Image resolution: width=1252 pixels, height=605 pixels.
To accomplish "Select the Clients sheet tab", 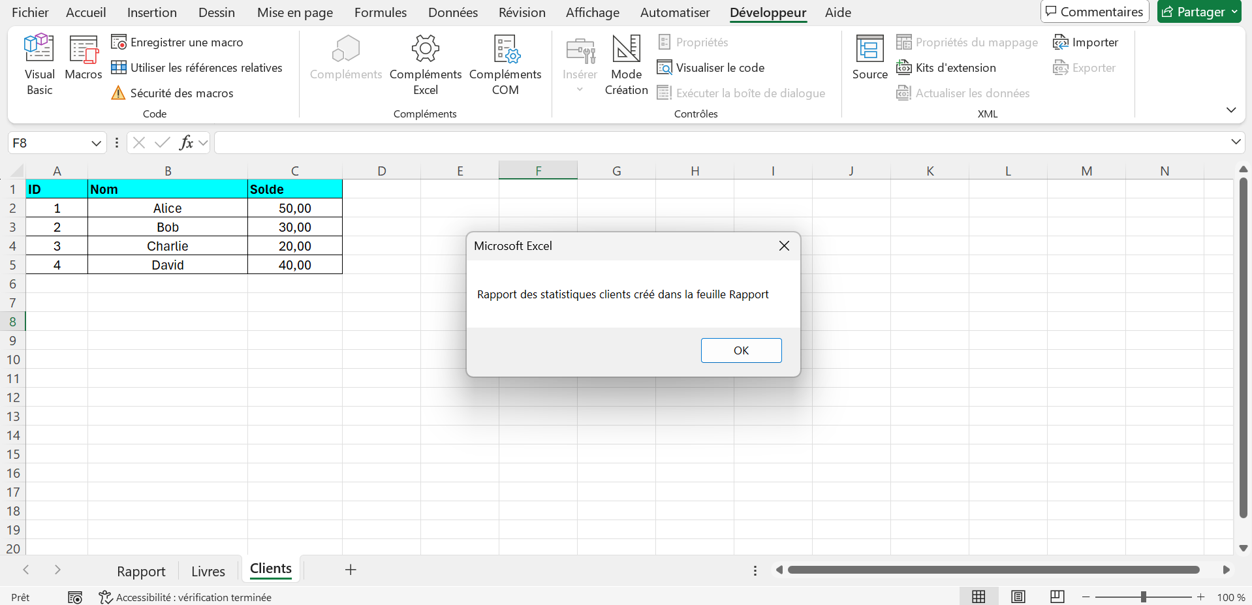I will [x=271, y=569].
